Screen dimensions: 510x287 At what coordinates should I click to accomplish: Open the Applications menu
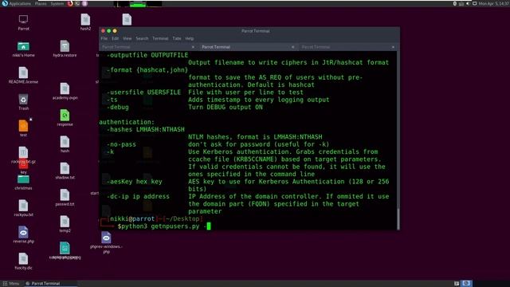pos(17,3)
